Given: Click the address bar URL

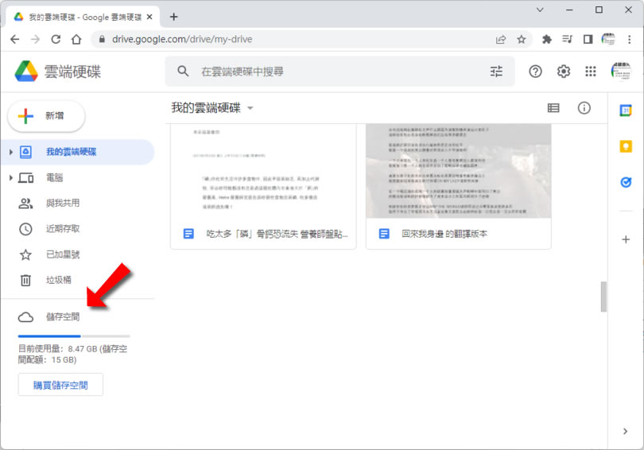Looking at the screenshot, I should [x=182, y=40].
